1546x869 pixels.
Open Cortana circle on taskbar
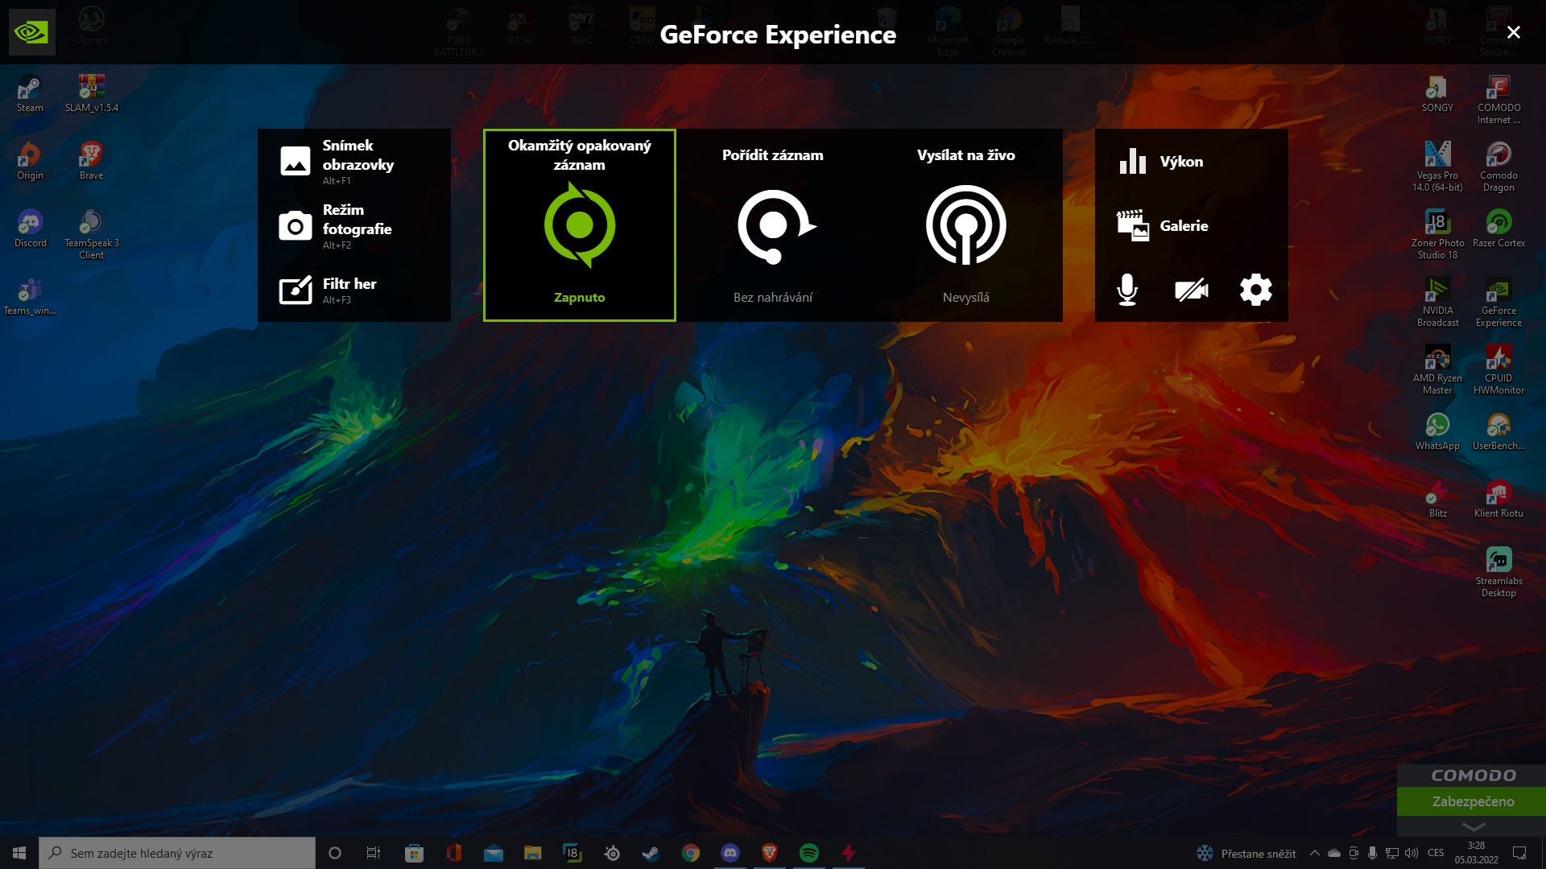pyautogui.click(x=335, y=853)
